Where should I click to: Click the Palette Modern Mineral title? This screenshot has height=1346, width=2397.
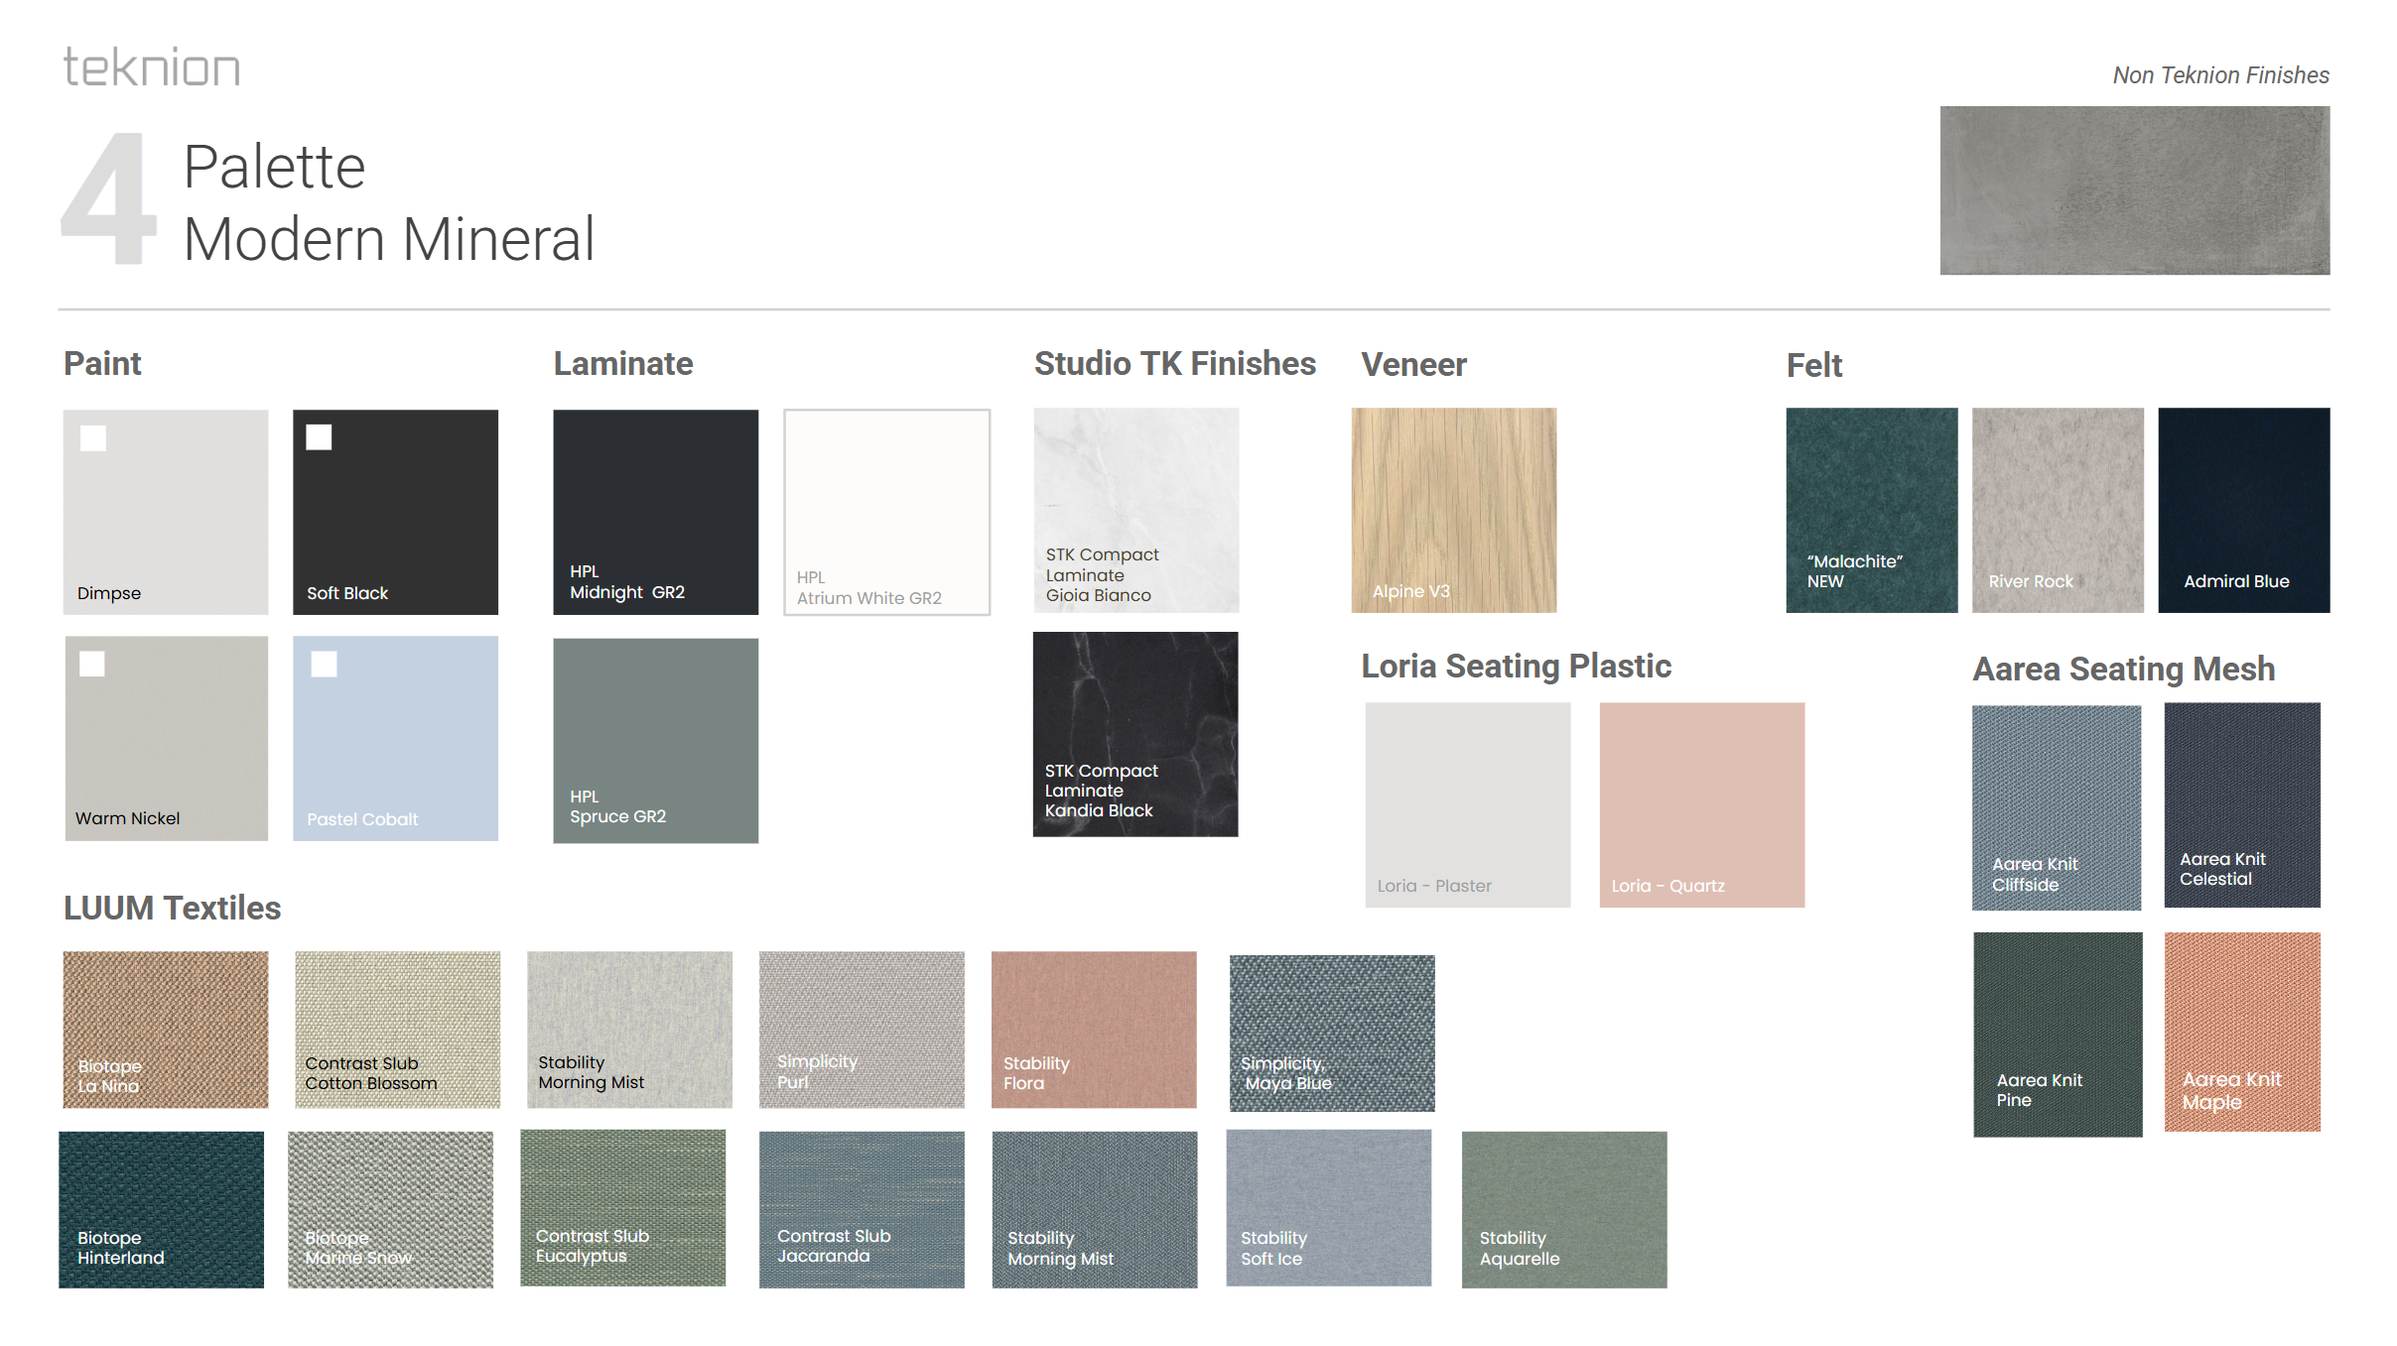[x=389, y=202]
